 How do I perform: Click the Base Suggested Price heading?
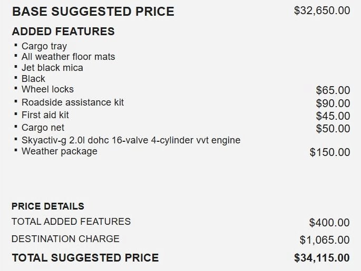(93, 12)
